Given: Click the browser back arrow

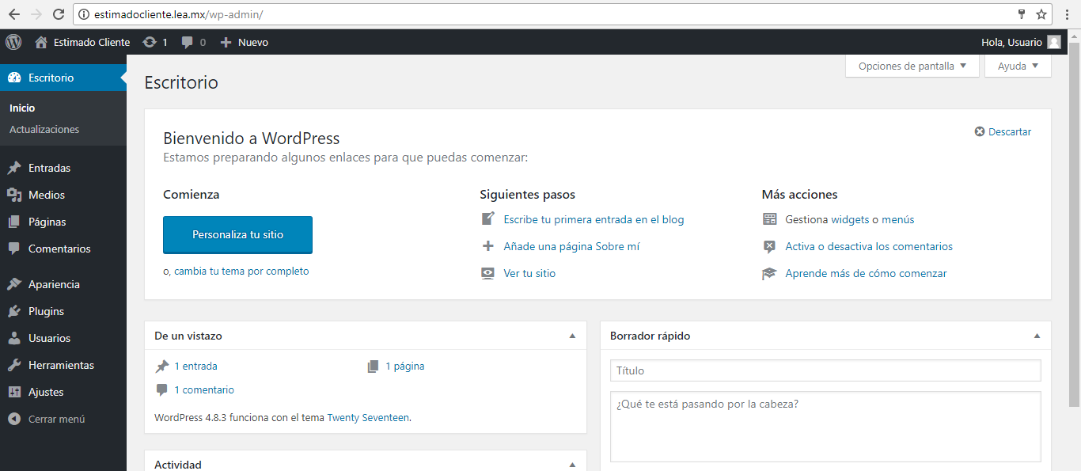Looking at the screenshot, I should pyautogui.click(x=14, y=13).
